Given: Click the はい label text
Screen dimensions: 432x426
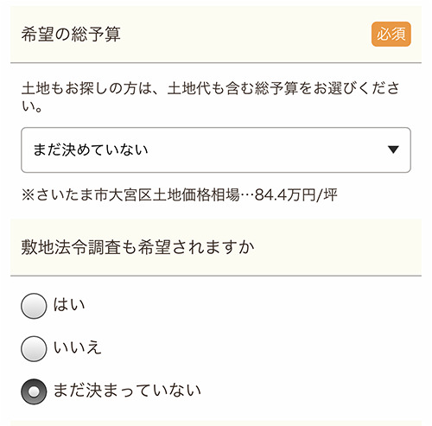Looking at the screenshot, I should tap(69, 305).
